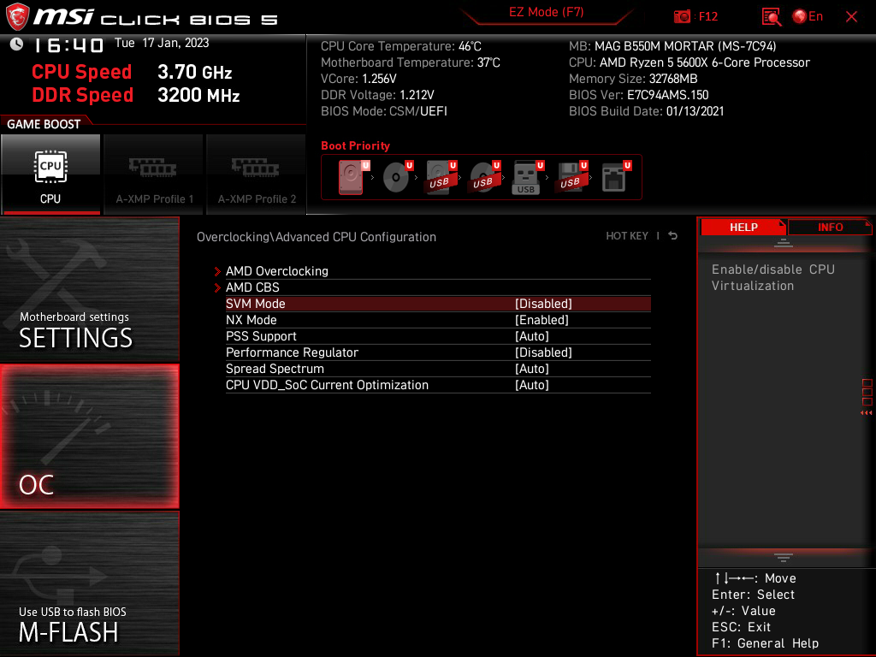Select the optical disc boot device icon
Viewport: 876px width, 657px height.
point(397,177)
